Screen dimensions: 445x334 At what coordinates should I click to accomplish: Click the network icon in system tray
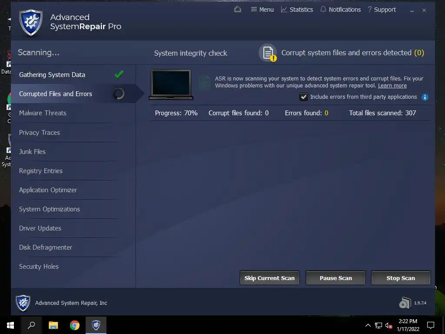point(379,325)
